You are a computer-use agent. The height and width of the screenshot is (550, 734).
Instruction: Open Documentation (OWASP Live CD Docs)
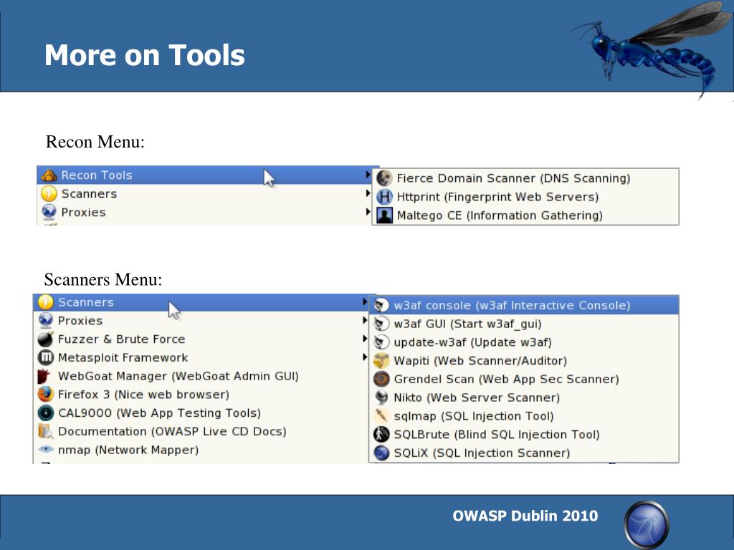coord(201,431)
